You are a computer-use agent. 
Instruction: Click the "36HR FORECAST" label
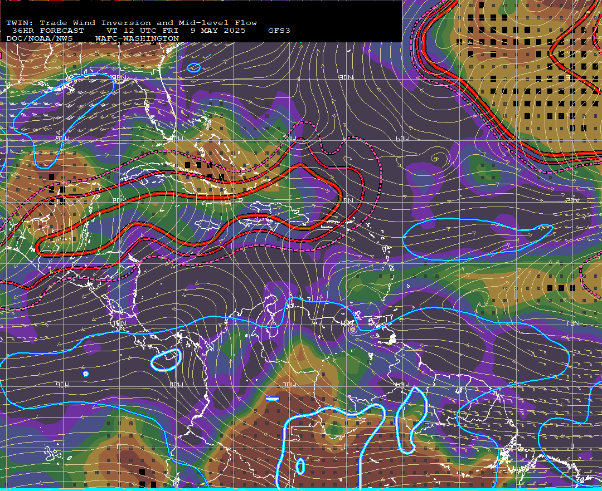point(47,31)
